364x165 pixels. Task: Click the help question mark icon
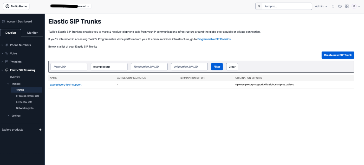pyautogui.click(x=340, y=6)
